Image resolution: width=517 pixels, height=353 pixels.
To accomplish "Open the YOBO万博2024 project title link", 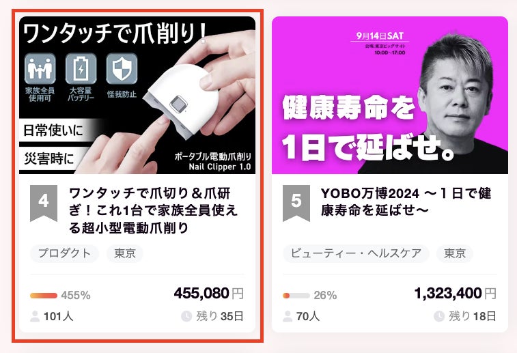I will click(406, 201).
